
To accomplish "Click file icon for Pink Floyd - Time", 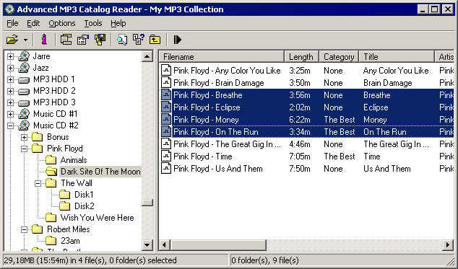I will [x=166, y=156].
